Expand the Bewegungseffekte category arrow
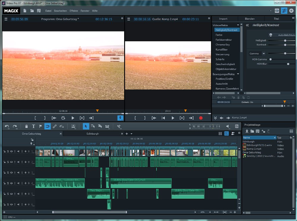Viewport: 297px width, 221px height. coord(238,74)
